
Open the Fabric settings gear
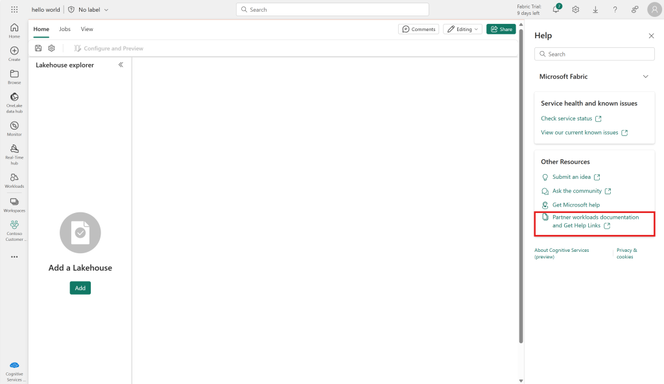575,9
